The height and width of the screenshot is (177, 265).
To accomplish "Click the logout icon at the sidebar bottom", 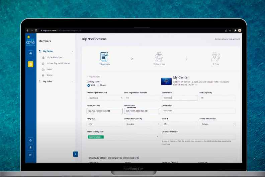I will tap(30, 155).
